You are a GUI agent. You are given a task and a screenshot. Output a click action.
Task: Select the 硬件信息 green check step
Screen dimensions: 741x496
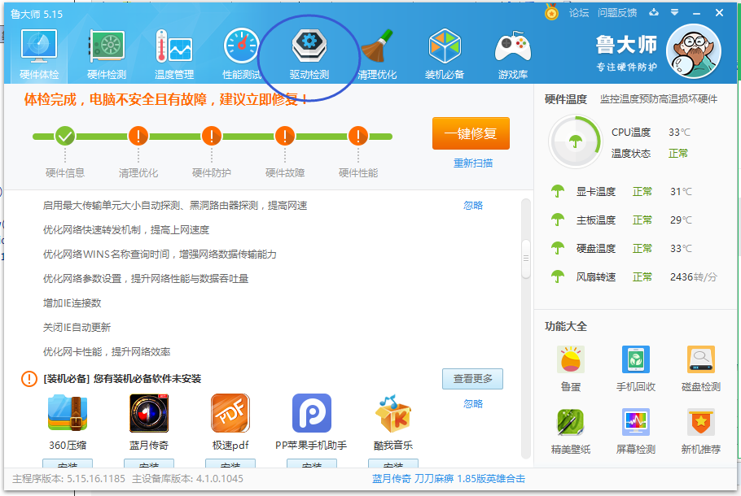65,137
